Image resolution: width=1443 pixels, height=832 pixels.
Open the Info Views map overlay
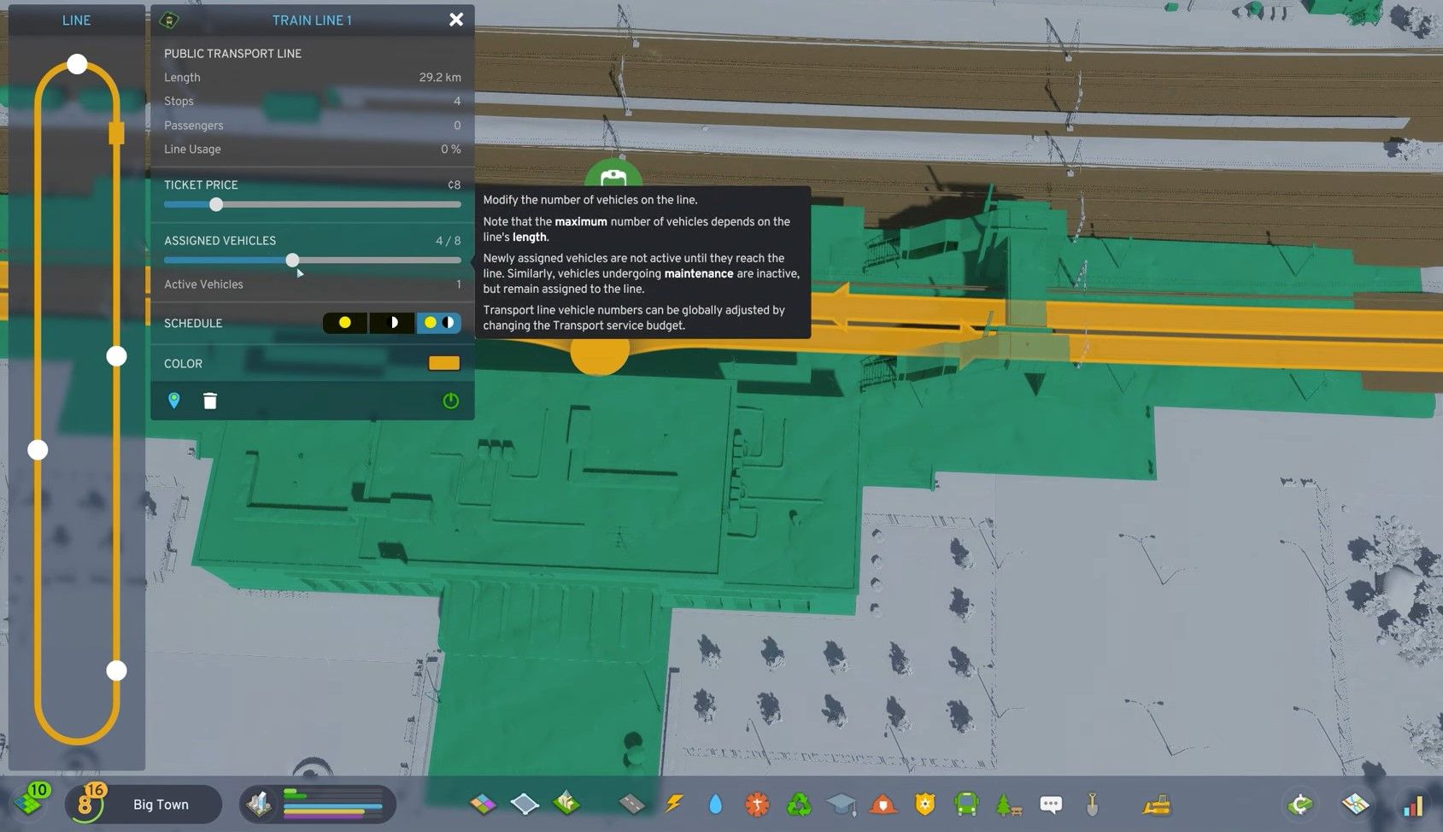1356,804
